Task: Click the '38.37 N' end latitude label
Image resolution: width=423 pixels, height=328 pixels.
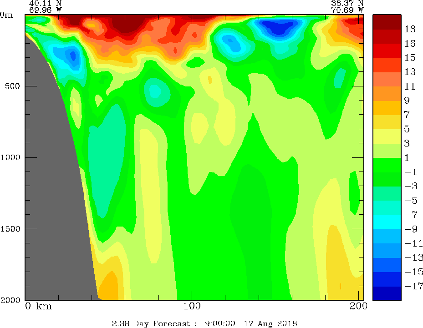Action: click(347, 3)
